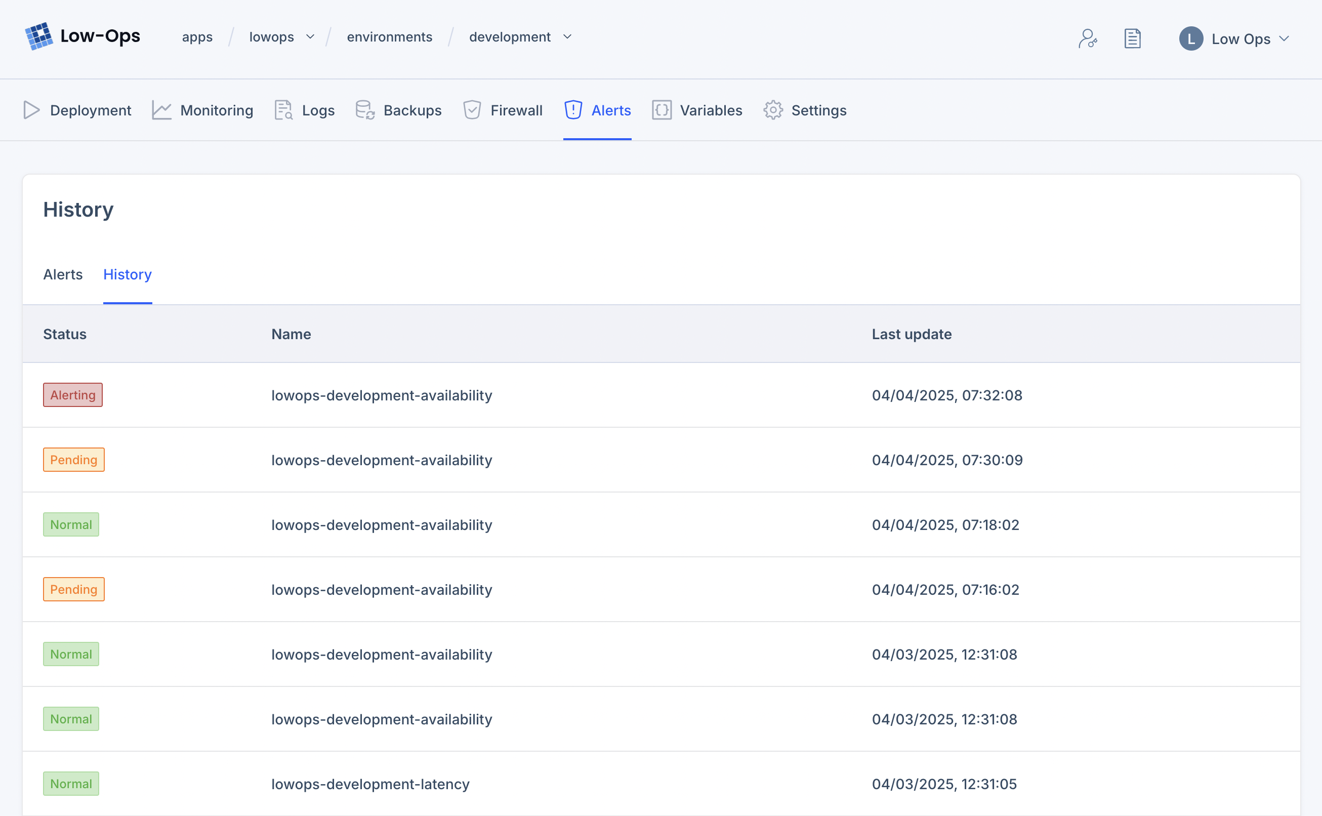
Task: Click the Normal badge in the latency row
Action: tap(71, 784)
